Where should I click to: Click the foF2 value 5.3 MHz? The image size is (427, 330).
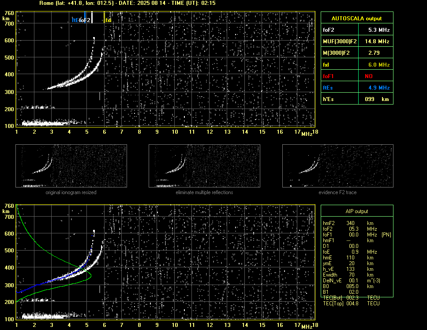(379, 30)
